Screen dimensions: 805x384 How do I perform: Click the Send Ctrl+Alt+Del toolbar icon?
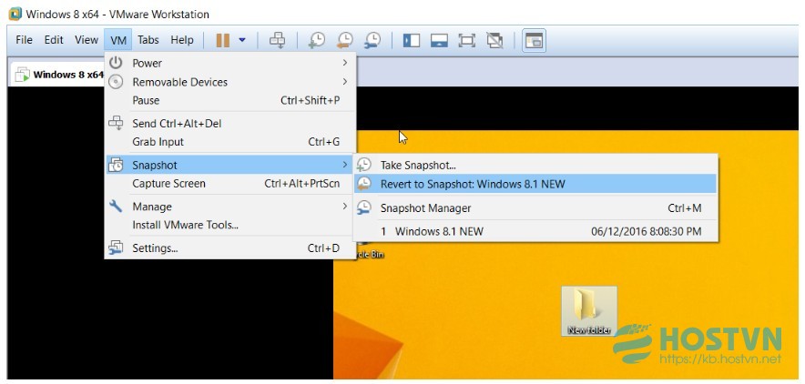click(x=278, y=40)
